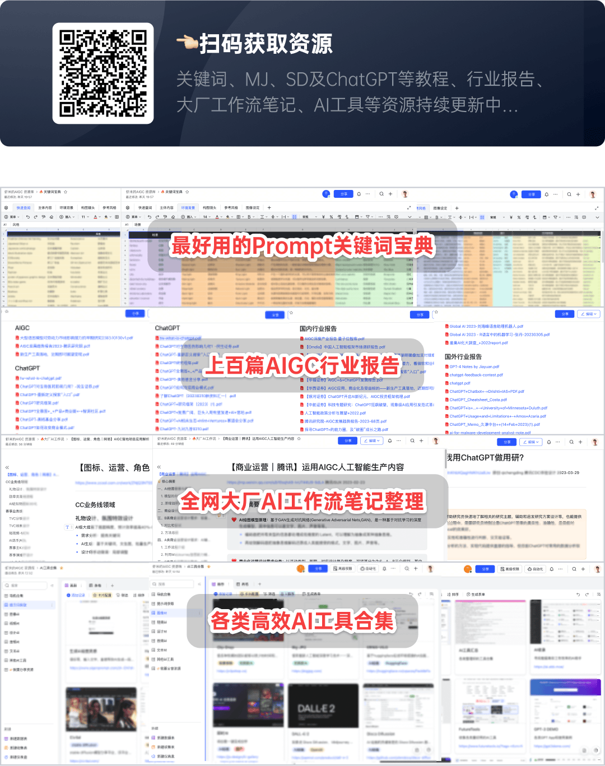Open the bell notifications in the 环境背景 sheet panel

point(359,194)
